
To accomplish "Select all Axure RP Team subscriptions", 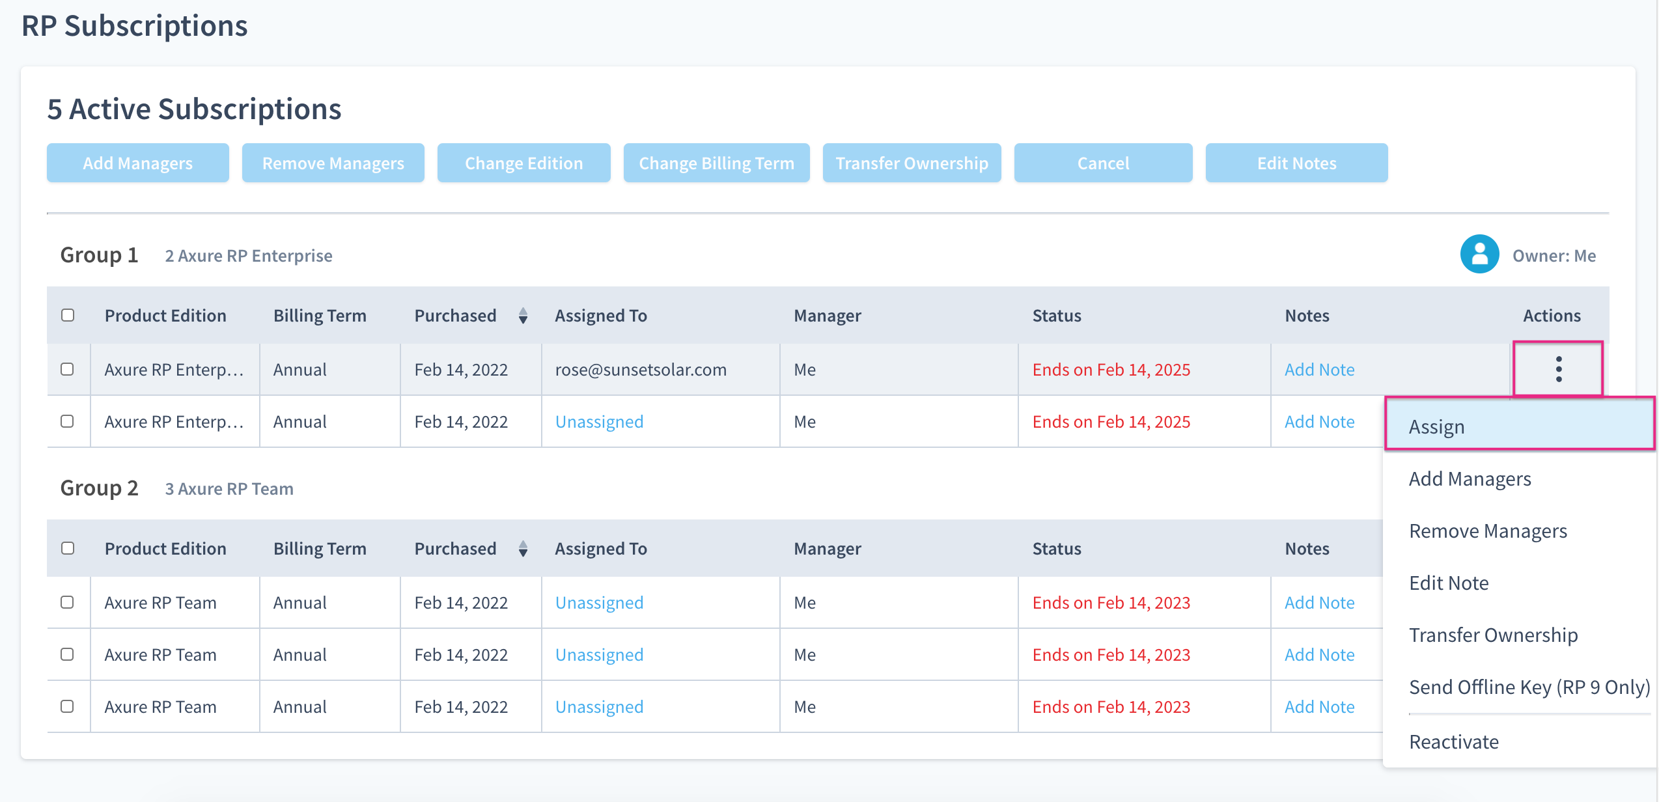I will pos(68,548).
